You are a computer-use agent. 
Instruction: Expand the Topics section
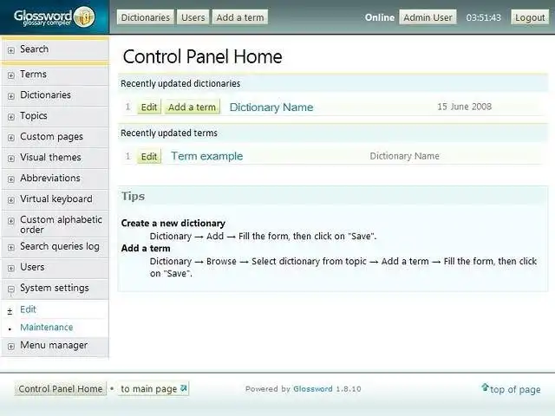pos(11,117)
